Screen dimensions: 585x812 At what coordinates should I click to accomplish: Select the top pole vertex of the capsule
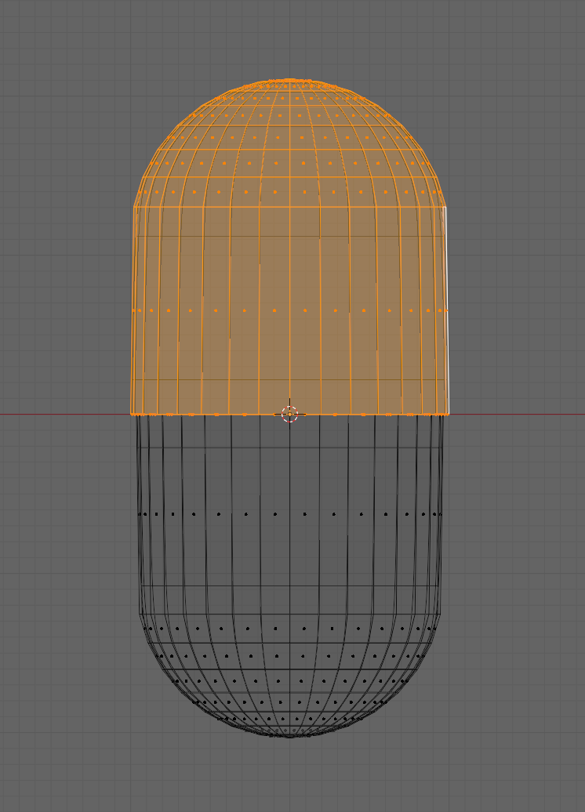pos(289,80)
